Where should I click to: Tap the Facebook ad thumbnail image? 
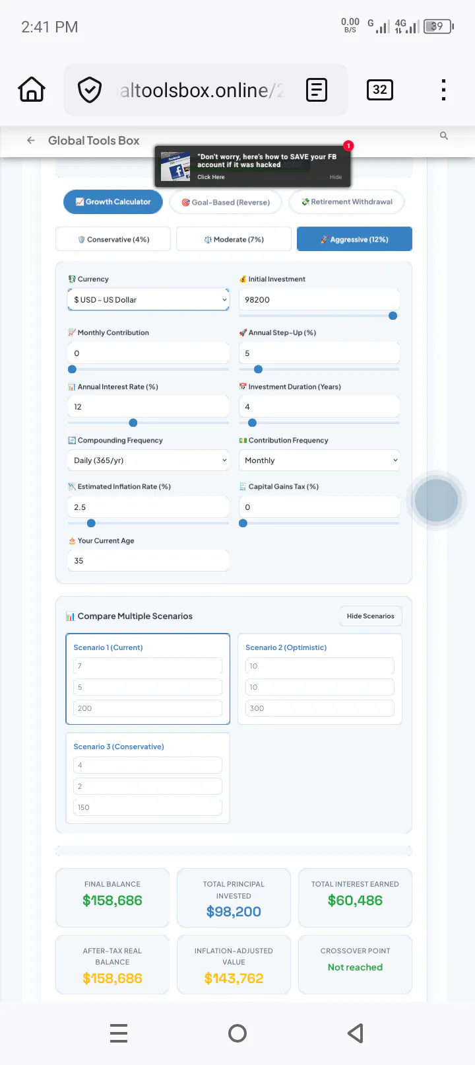175,167
